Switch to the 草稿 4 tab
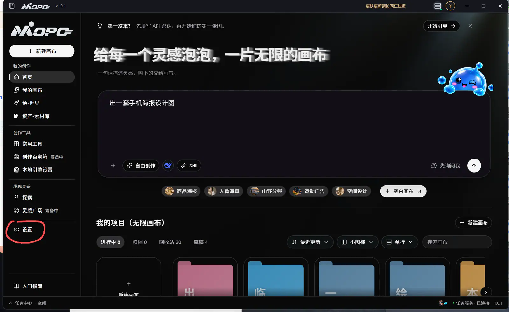Image resolution: width=509 pixels, height=312 pixels. (201, 242)
